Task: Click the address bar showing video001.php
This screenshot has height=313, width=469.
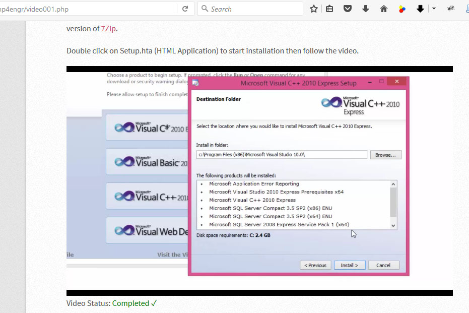Action: click(x=88, y=9)
